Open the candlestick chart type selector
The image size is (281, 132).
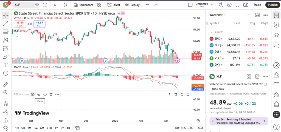pos(65,5)
